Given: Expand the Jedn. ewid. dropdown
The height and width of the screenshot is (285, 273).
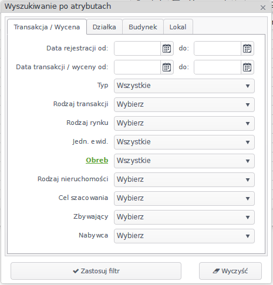Looking at the screenshot, I should tap(184, 142).
